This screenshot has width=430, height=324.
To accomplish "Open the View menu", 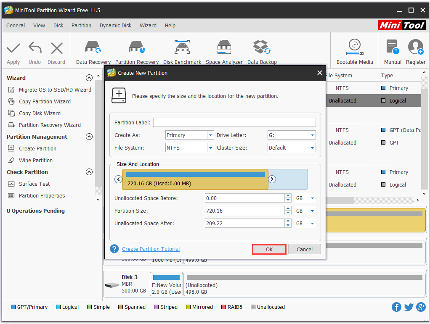I will pyautogui.click(x=39, y=26).
